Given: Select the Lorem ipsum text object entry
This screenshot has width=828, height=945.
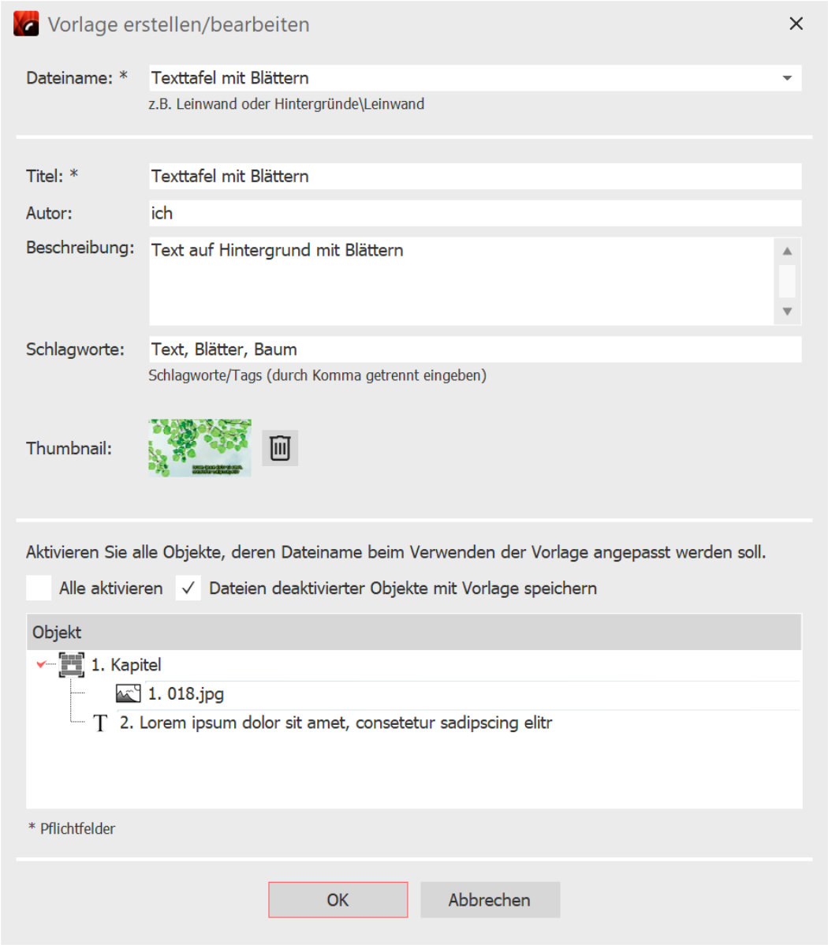Looking at the screenshot, I should 335,723.
